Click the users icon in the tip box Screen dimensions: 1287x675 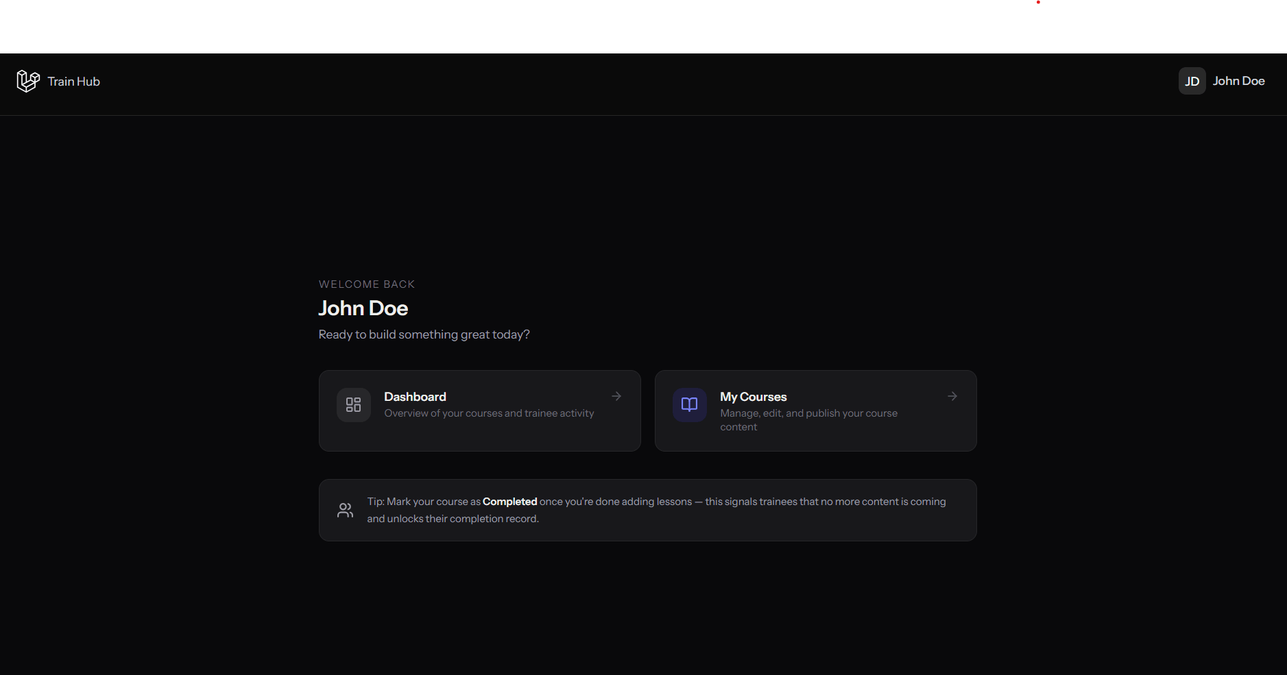coord(346,510)
